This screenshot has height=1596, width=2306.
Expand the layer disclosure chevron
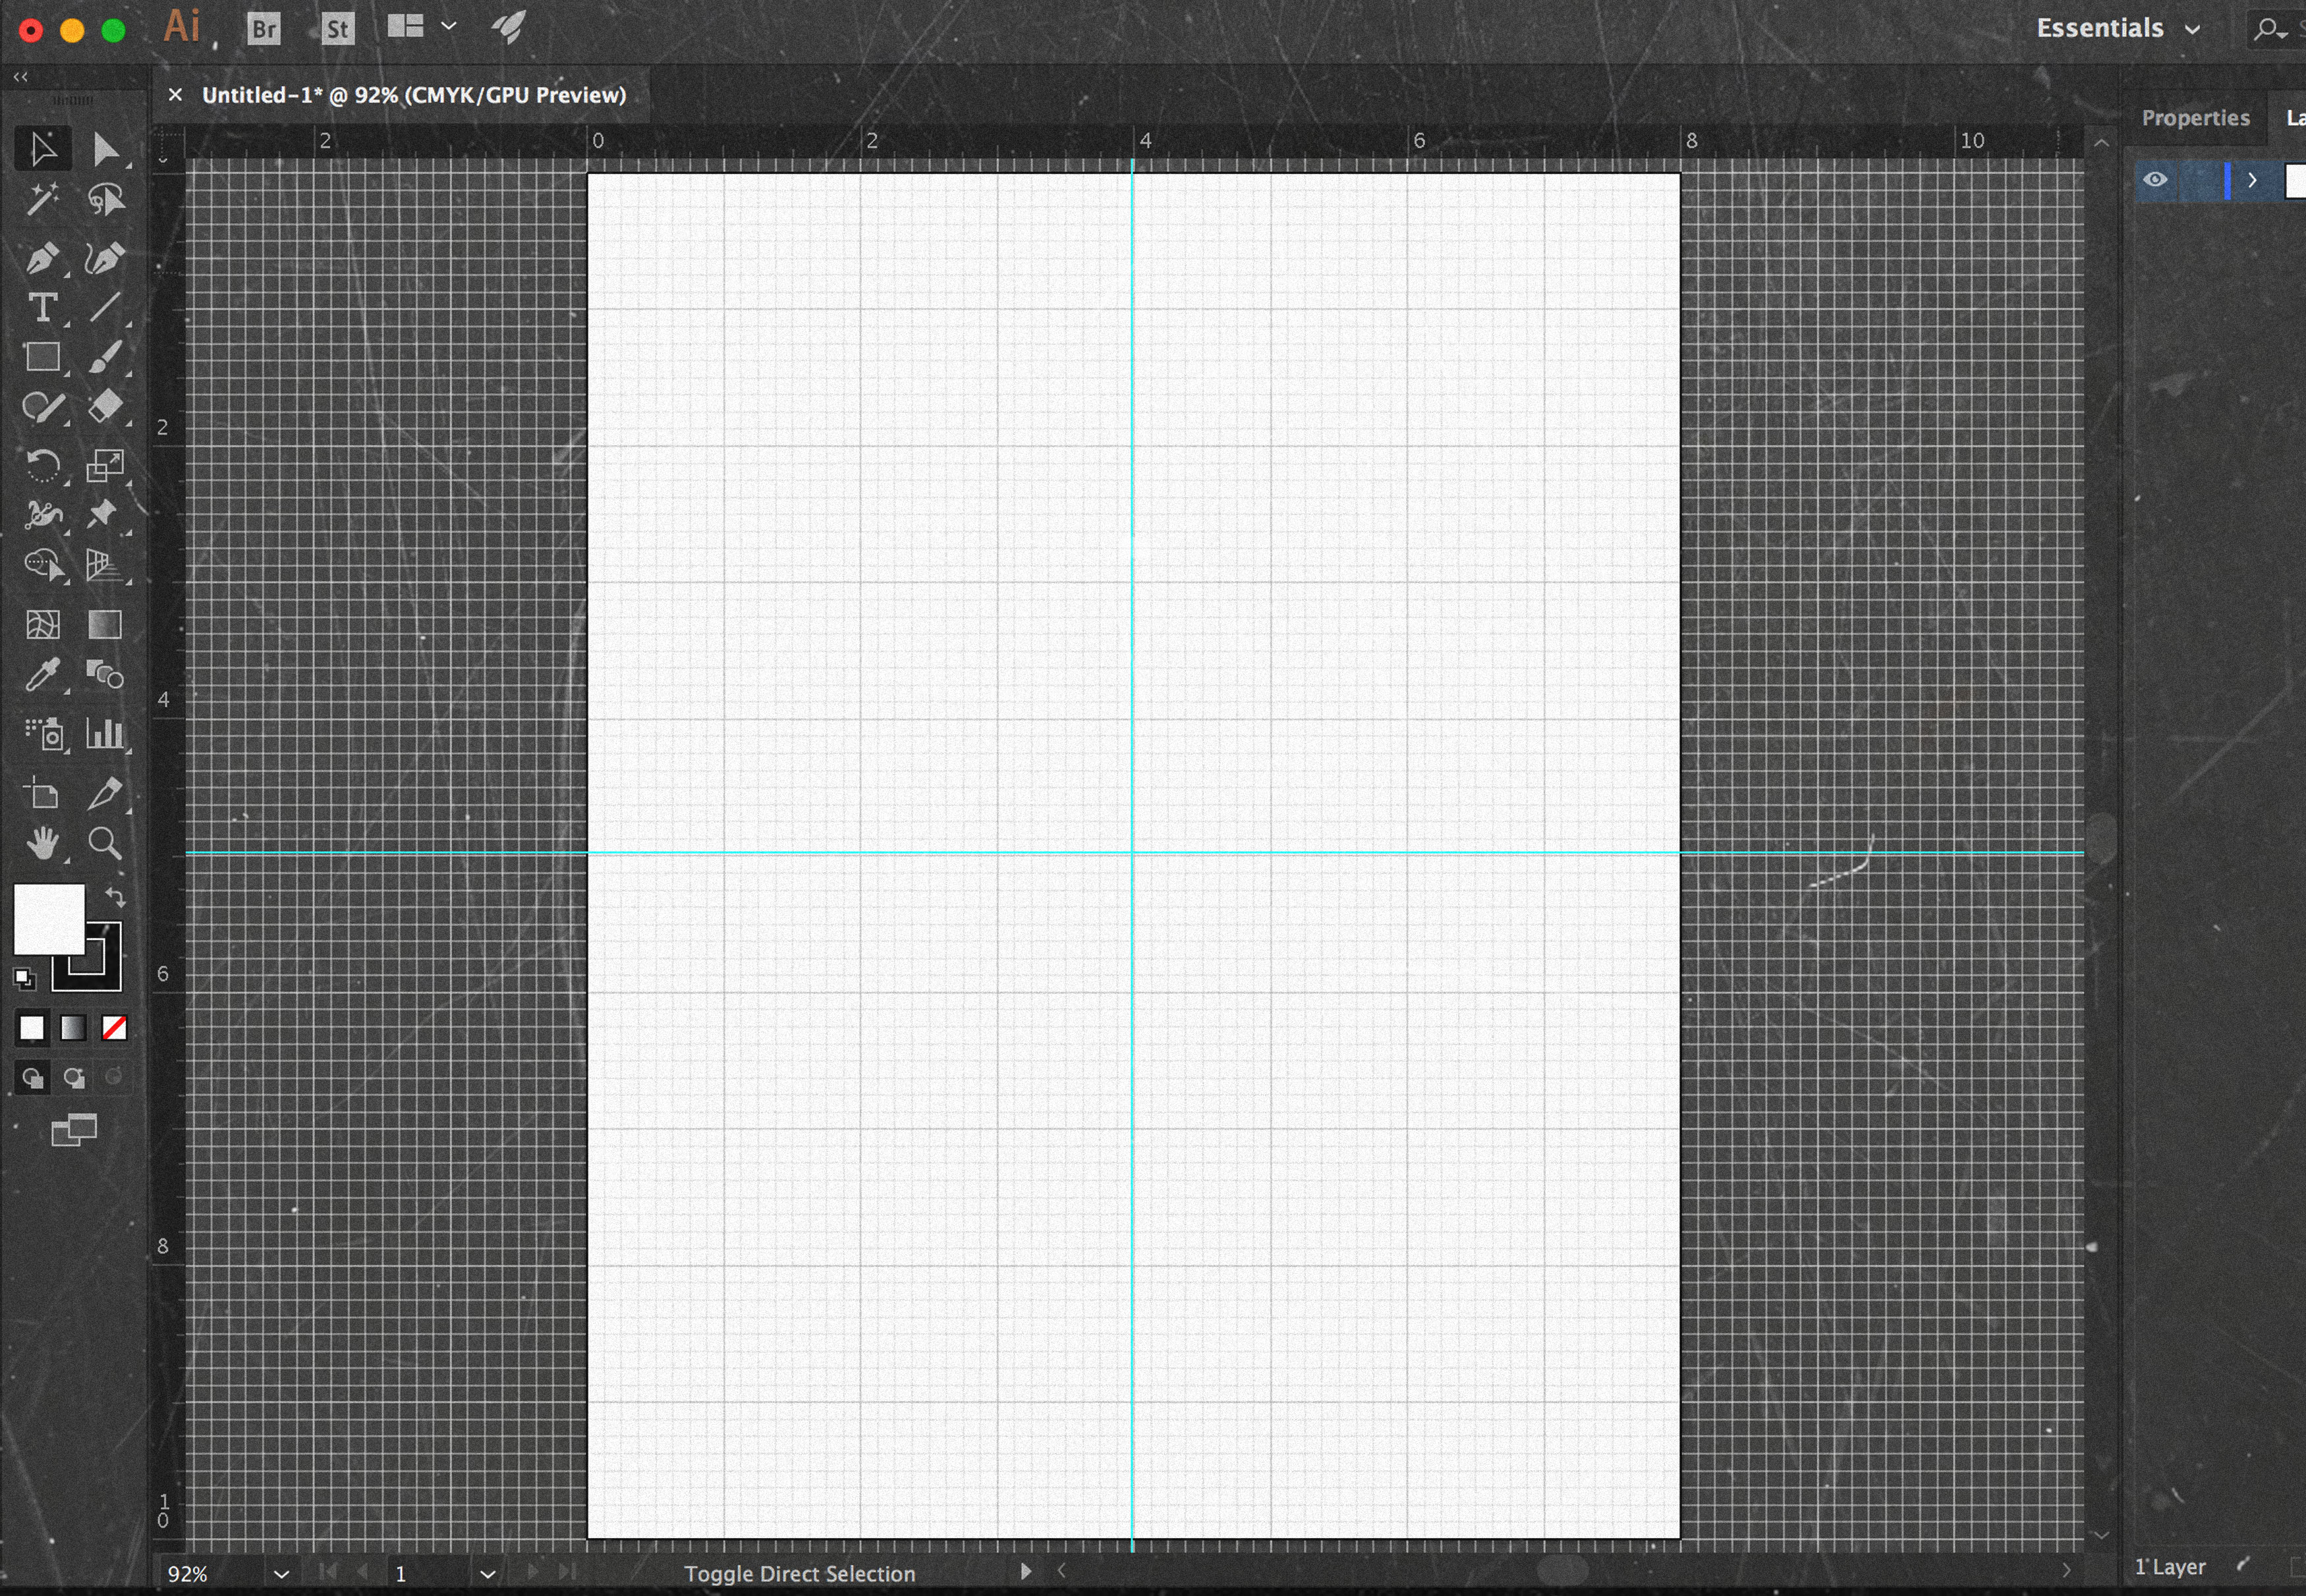coord(2251,180)
